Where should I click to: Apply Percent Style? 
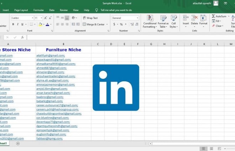[x=121, y=24]
